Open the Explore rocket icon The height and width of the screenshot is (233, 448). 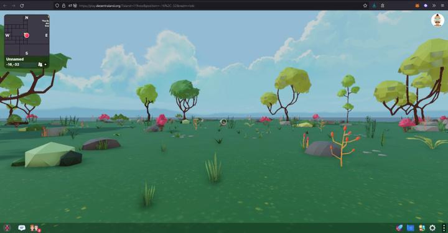pos(399,227)
